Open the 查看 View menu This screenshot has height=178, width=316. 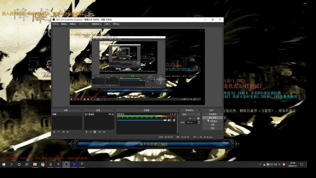click(73, 24)
